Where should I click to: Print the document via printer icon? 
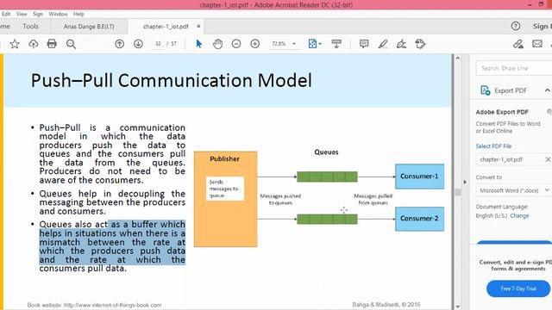click(x=52, y=44)
